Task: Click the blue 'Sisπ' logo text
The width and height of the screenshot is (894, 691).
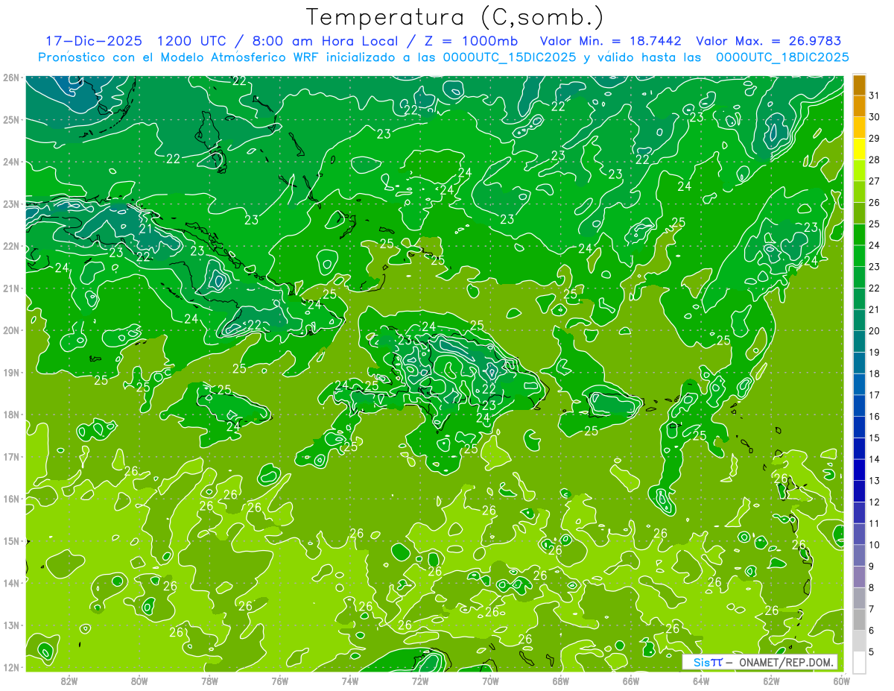Action: coord(708,662)
